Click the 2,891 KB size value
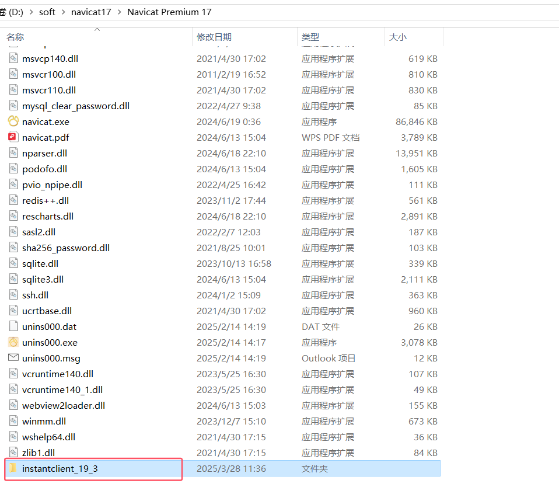 pyautogui.click(x=419, y=216)
